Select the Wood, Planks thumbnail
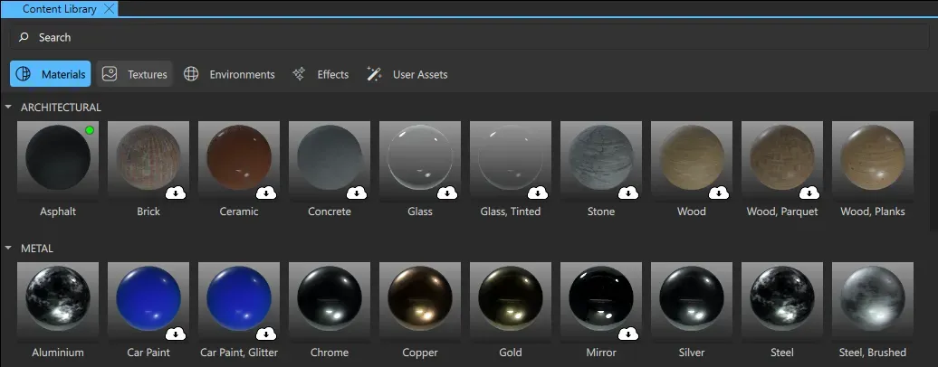Viewport: 938px width, 367px height. pos(873,160)
